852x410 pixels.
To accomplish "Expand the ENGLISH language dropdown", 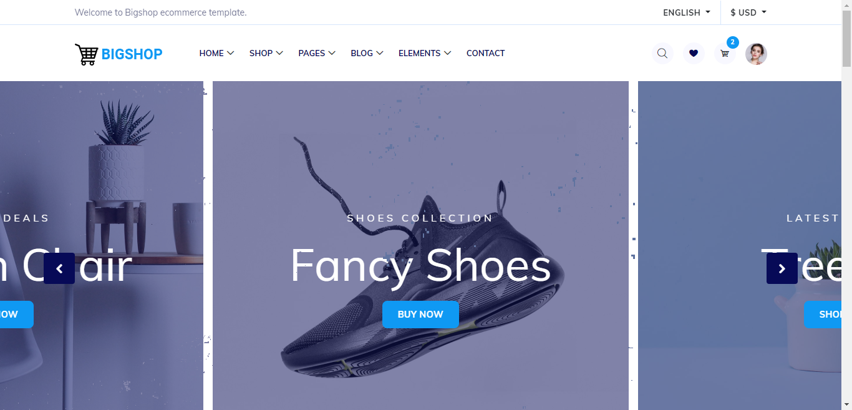I will pos(687,12).
